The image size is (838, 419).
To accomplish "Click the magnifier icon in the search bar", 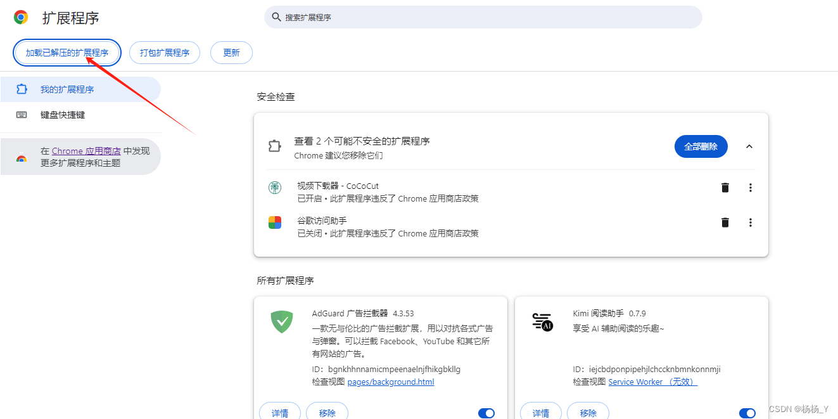I will pyautogui.click(x=276, y=17).
